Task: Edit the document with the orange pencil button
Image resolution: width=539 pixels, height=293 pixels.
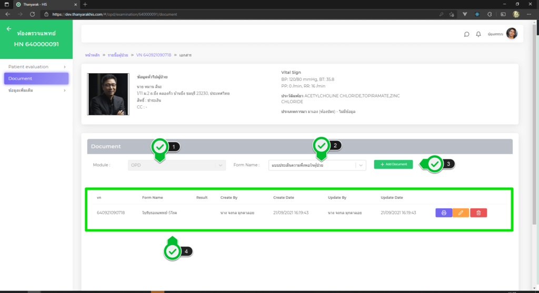Action: (x=461, y=213)
